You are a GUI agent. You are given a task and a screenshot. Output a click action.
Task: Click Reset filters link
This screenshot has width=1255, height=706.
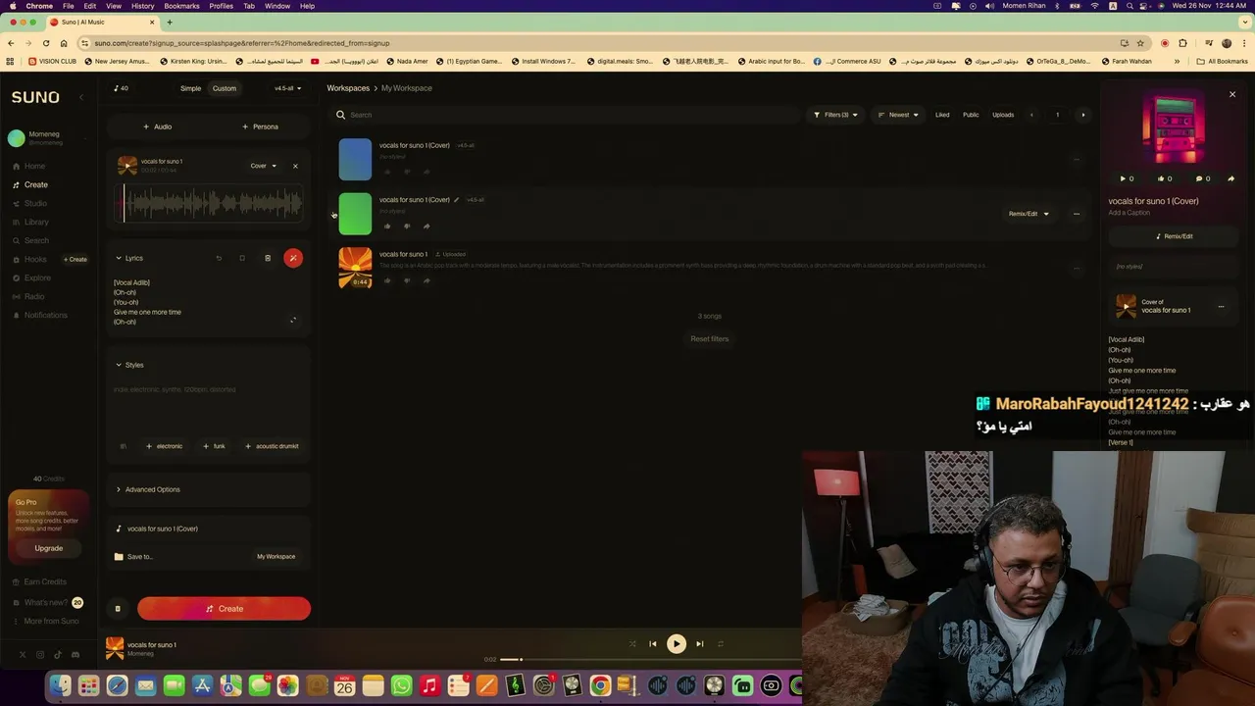point(710,339)
